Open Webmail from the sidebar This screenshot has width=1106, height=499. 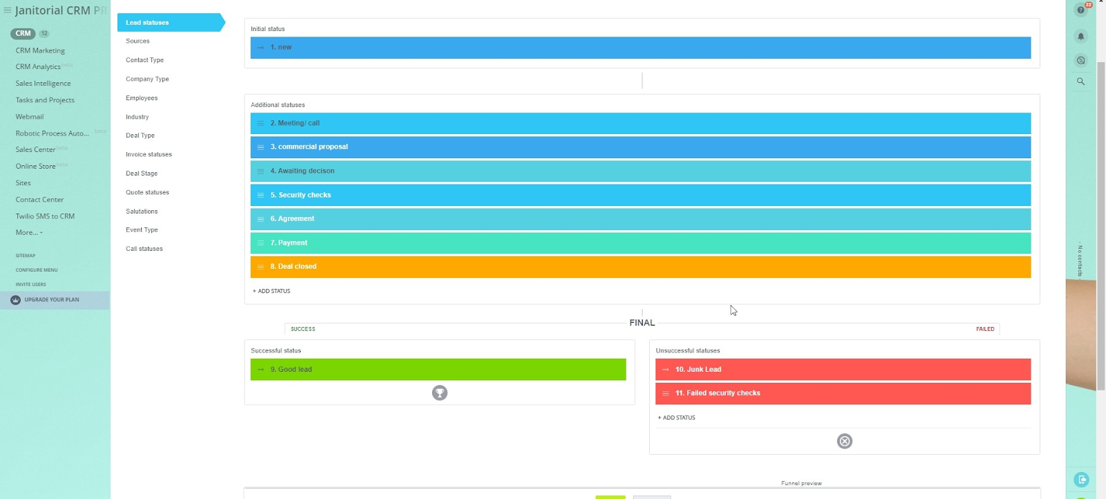click(30, 117)
